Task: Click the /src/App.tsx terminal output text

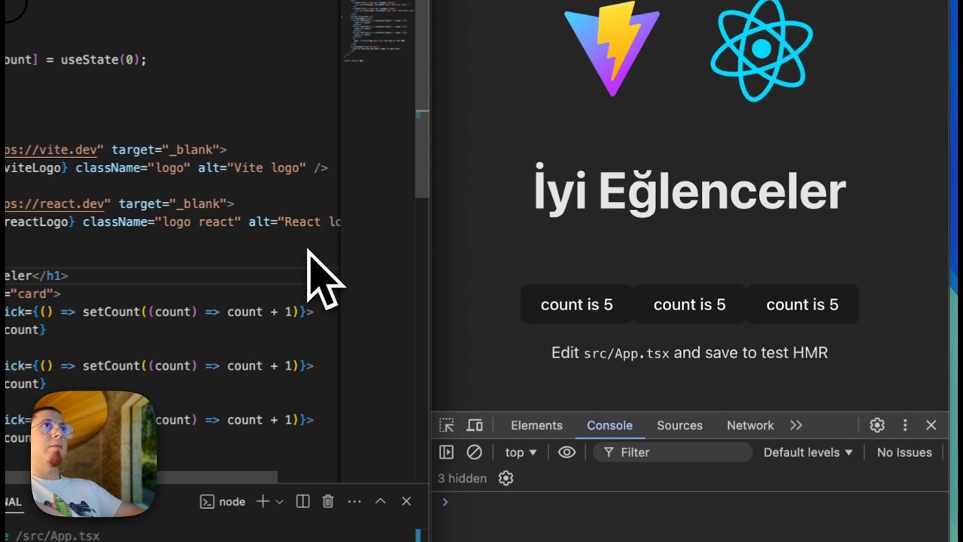Action: pos(57,536)
